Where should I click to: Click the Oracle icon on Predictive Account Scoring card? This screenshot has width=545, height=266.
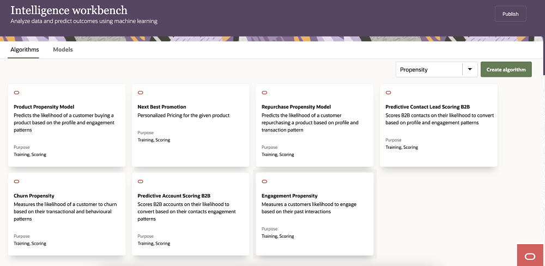click(x=141, y=182)
